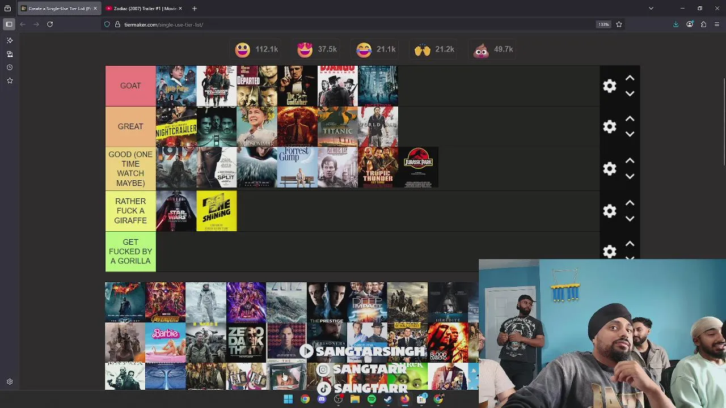Open the downloads panel
This screenshot has width=726, height=408.
click(676, 24)
